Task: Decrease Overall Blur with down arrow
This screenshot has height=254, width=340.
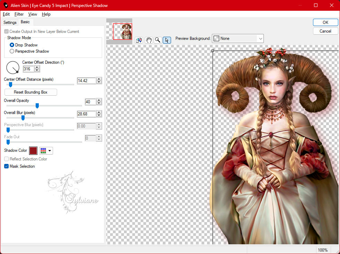Action: [x=99, y=115]
